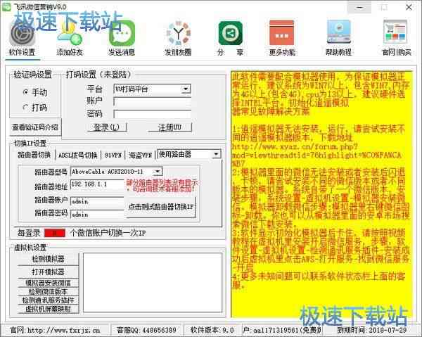Open the 软件设置 settings icon

point(22,39)
